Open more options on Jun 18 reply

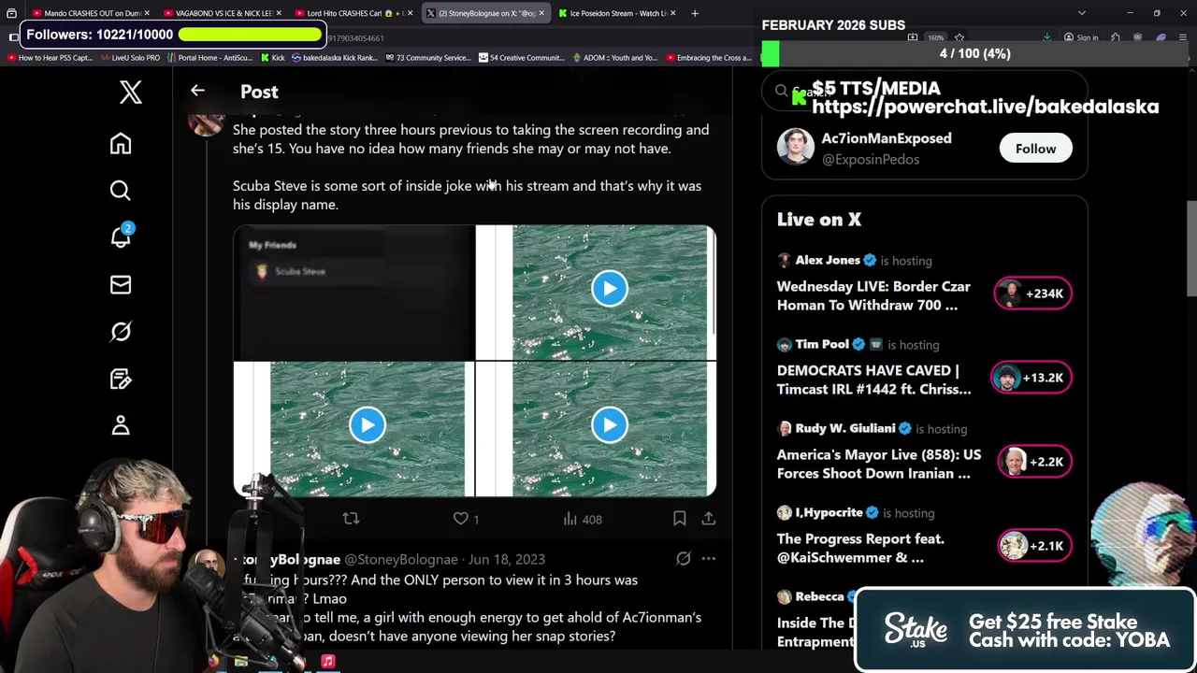(x=708, y=559)
